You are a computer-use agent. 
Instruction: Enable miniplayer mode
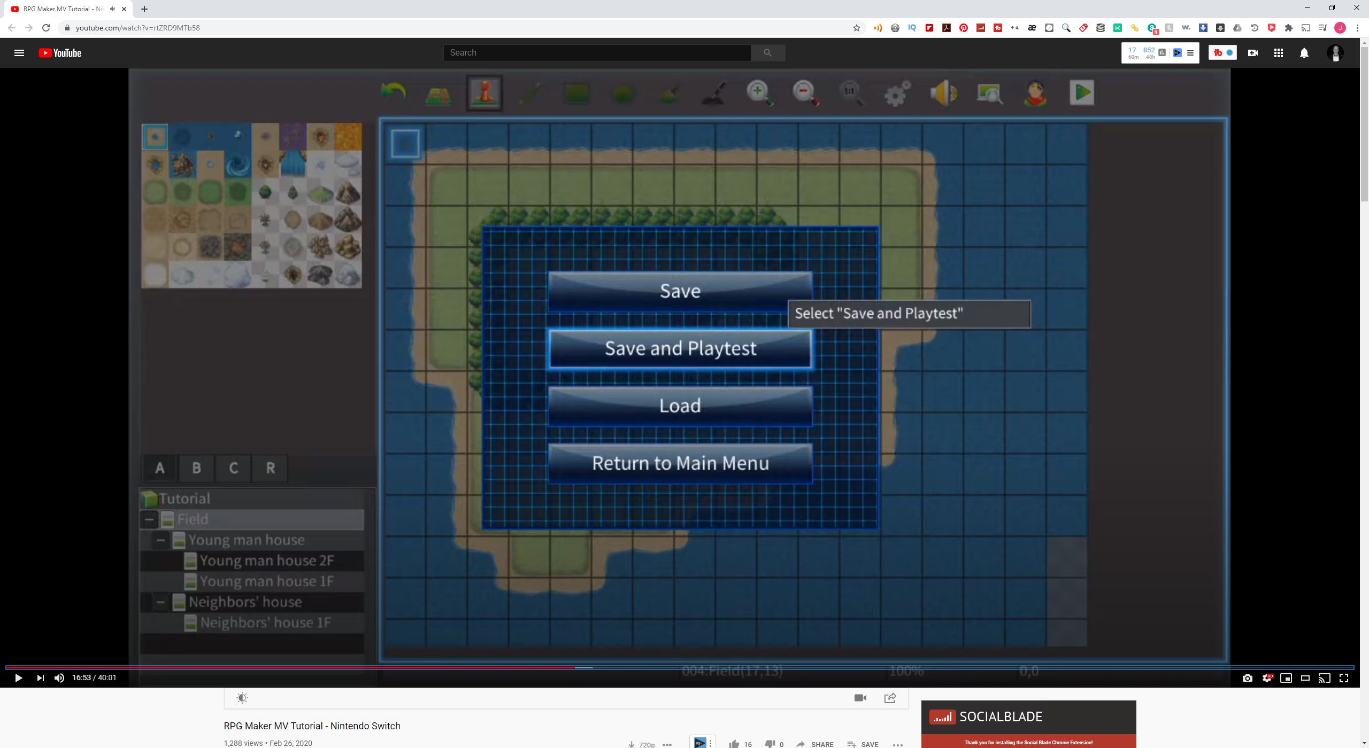point(1286,678)
